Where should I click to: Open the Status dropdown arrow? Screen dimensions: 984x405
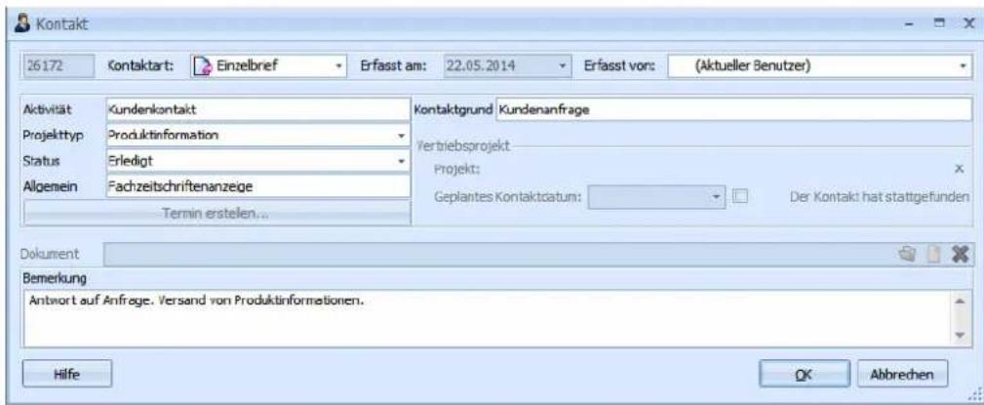click(x=401, y=161)
